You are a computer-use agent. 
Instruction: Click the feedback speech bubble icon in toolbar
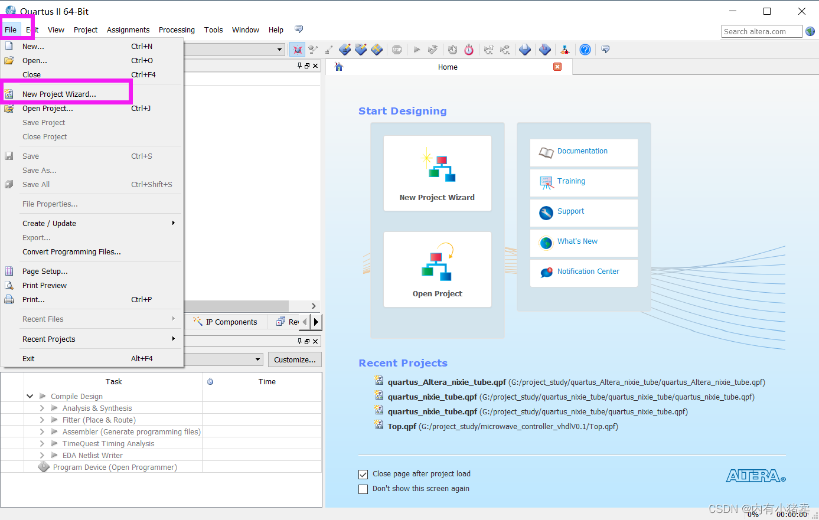pos(605,49)
